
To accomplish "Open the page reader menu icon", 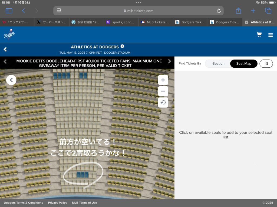I will click(x=59, y=11).
